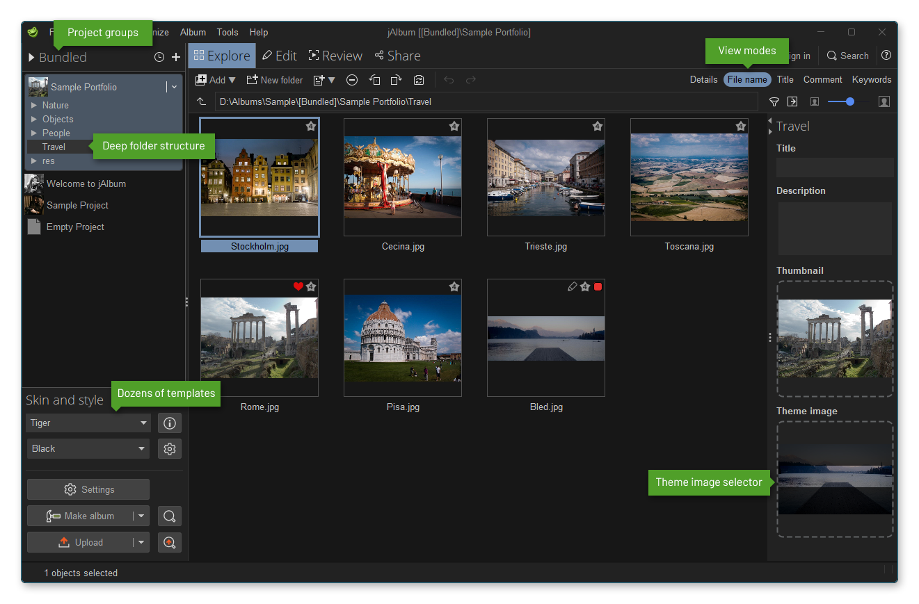Switch to the Edit tab
919x604 pixels.
[279, 56]
